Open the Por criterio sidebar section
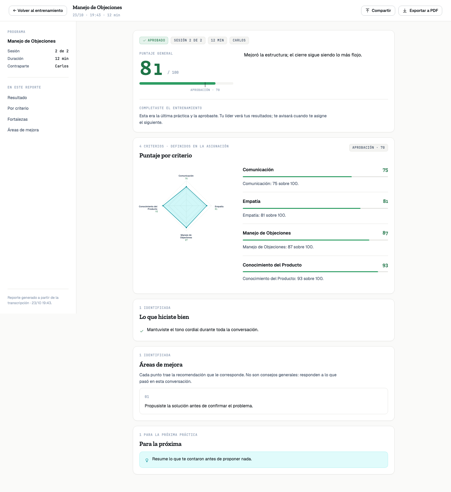Screen dimensions: 451x492 18,108
